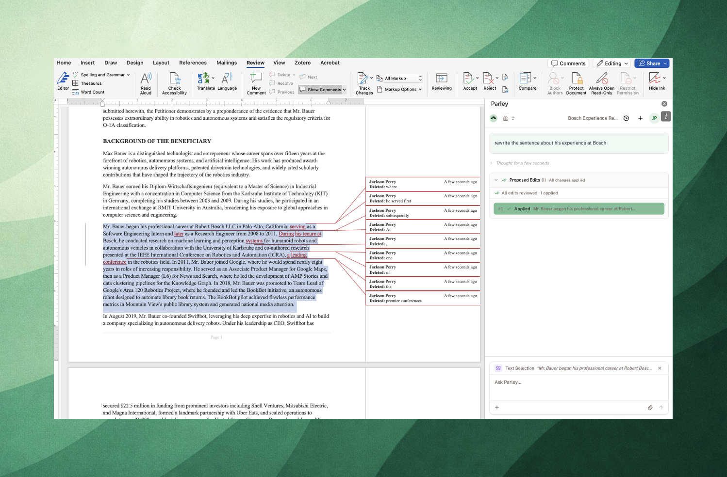The image size is (727, 477).
Task: Toggle Hide Ink
Action: click(x=657, y=81)
